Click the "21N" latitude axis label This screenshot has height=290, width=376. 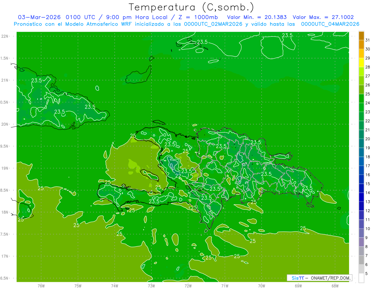pos(5,80)
